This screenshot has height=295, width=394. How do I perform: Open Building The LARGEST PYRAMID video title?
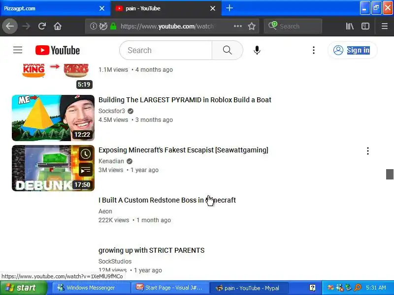click(x=185, y=100)
